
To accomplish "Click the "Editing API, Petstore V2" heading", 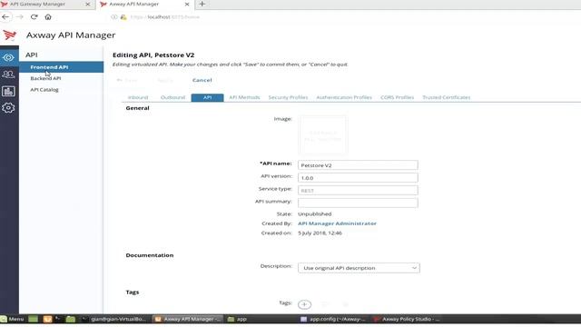I will [153, 54].
